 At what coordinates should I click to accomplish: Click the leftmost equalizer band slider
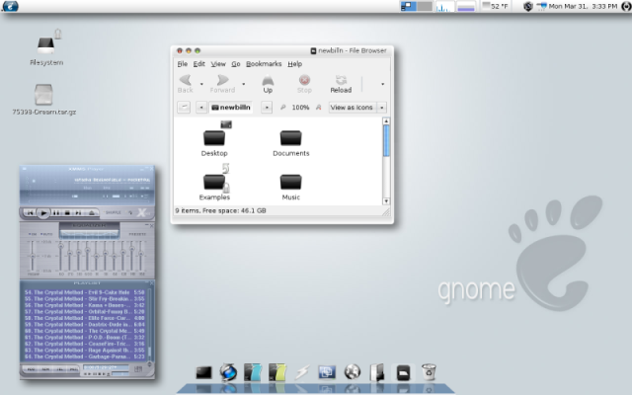click(61, 256)
